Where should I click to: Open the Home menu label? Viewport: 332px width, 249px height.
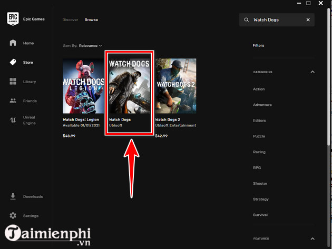(28, 43)
